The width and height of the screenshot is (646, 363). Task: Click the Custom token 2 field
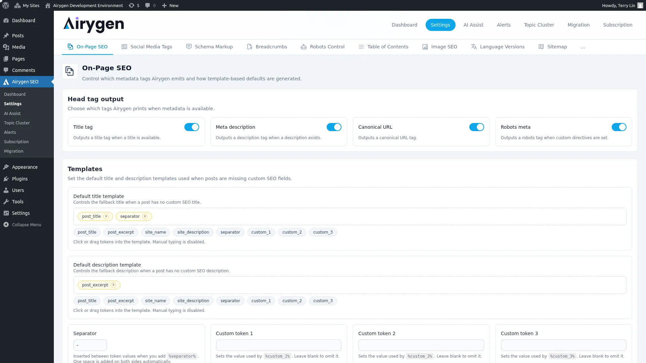click(x=421, y=345)
